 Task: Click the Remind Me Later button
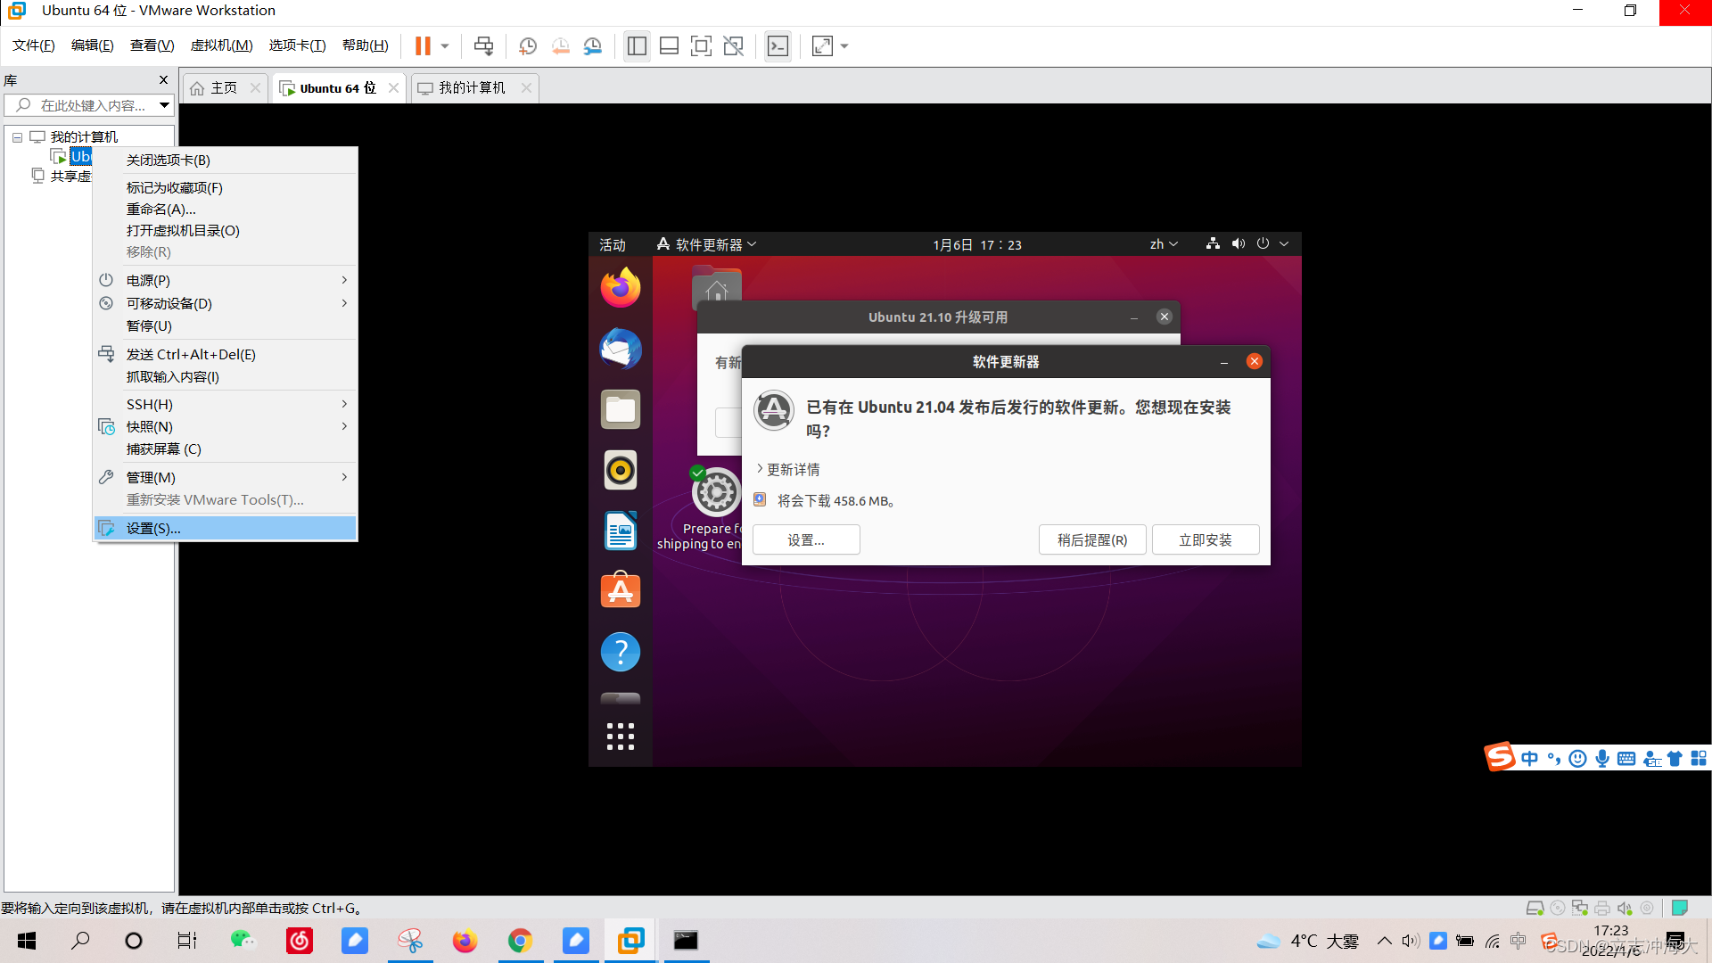[x=1091, y=539]
